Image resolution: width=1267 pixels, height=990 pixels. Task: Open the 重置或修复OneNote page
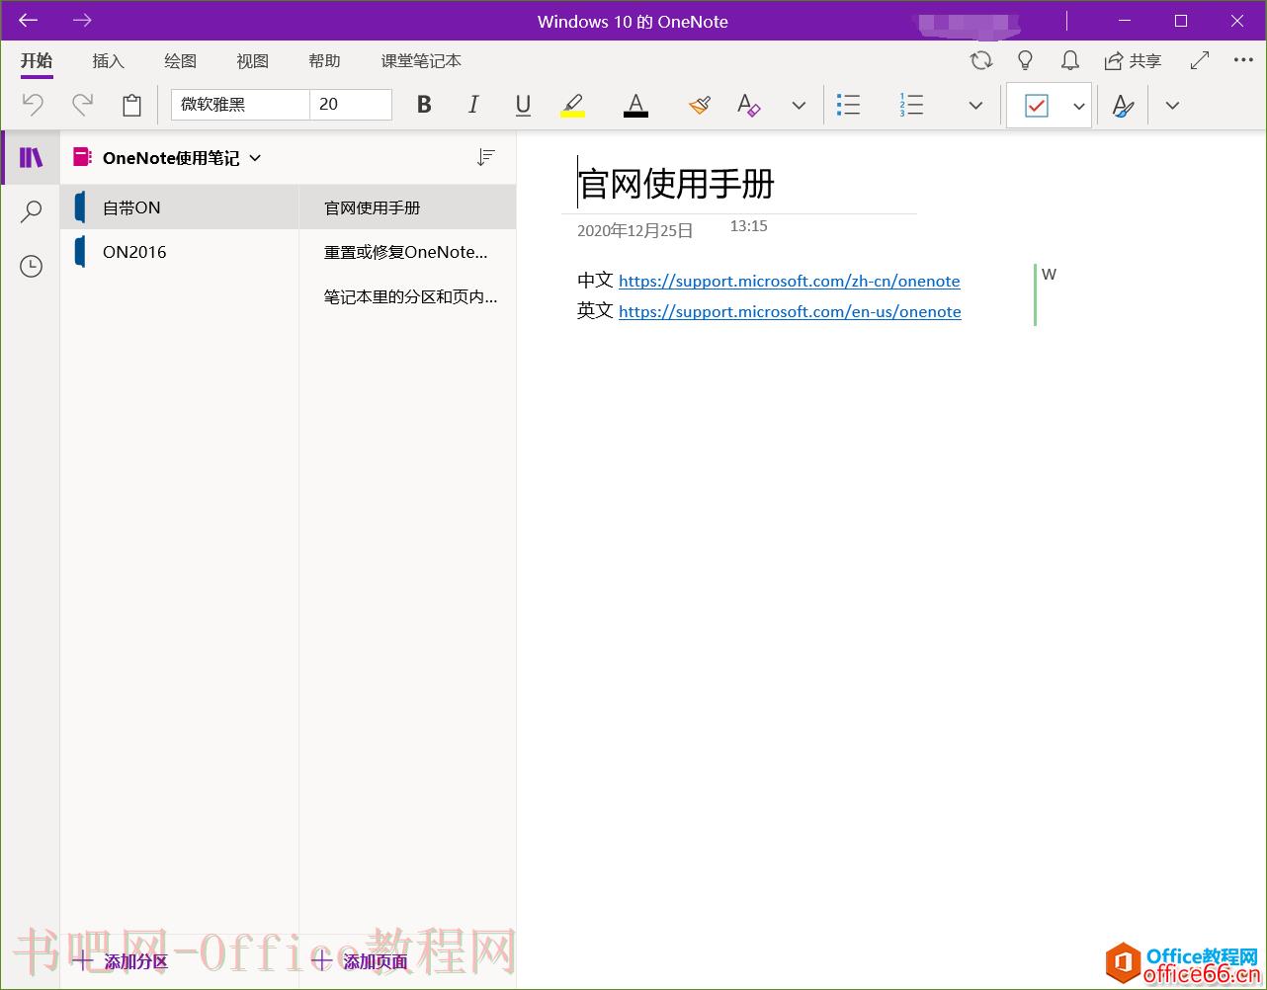407,252
